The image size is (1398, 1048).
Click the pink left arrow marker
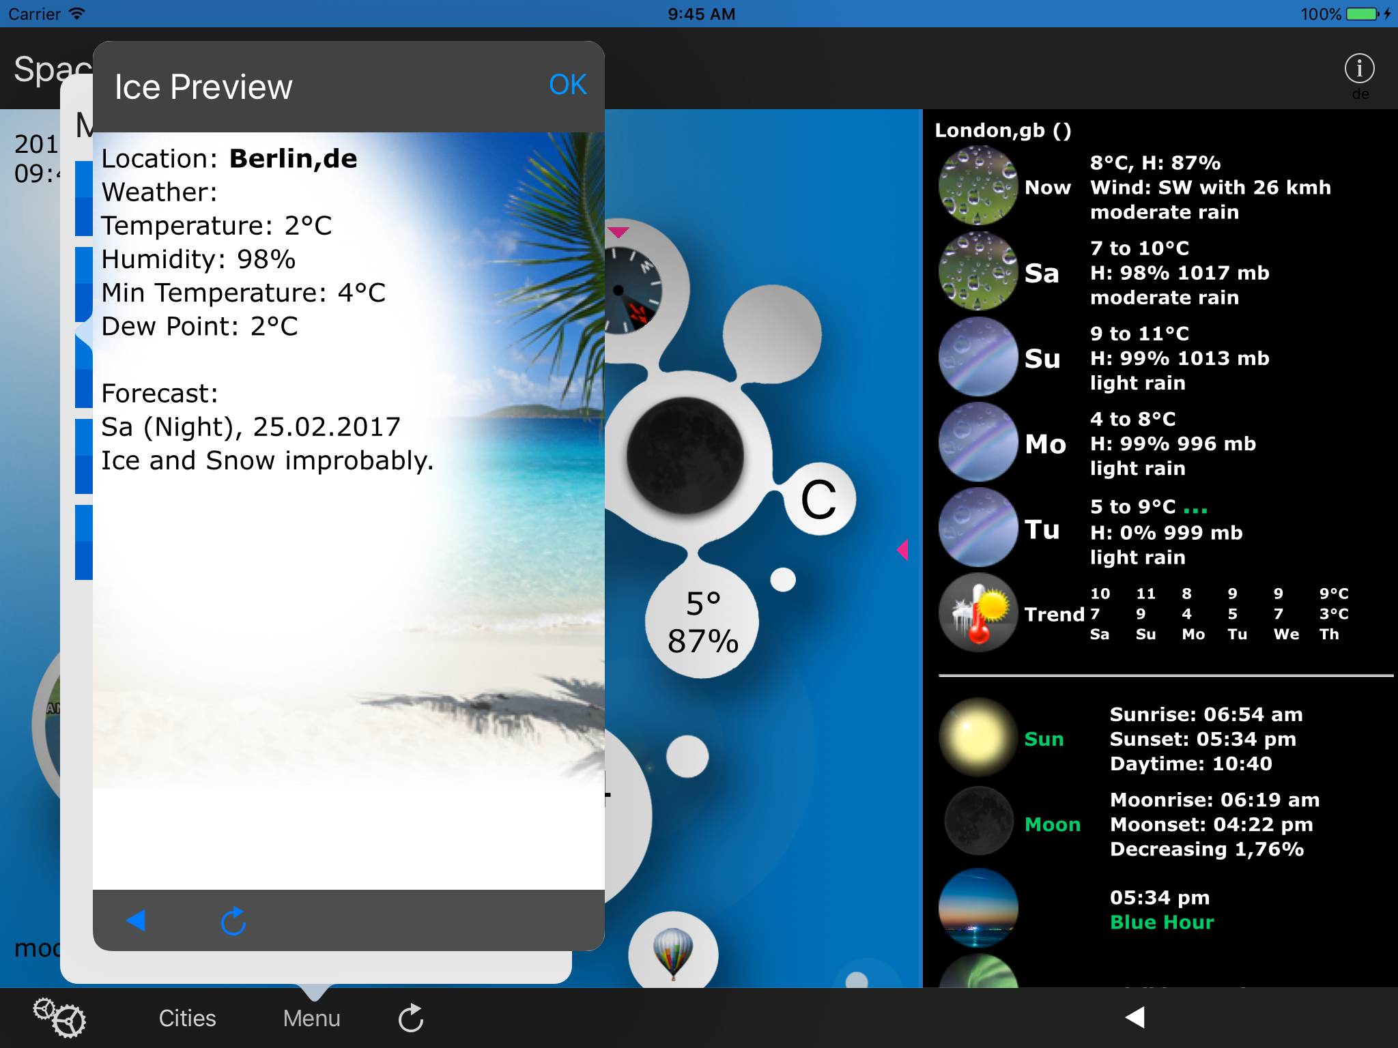pos(902,549)
